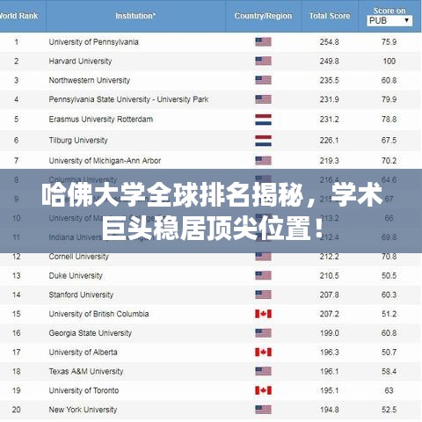Click Canada flag in University of British Columbia row
The height and width of the screenshot is (422, 422).
(263, 314)
